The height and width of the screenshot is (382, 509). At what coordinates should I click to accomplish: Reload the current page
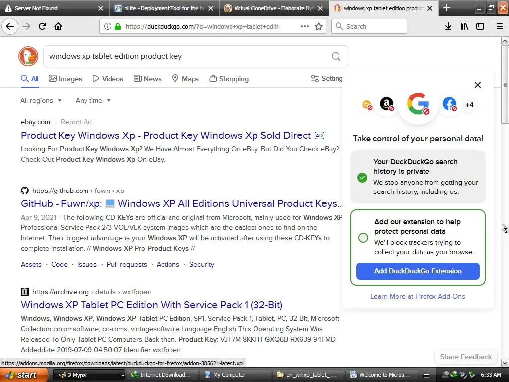coord(42,26)
